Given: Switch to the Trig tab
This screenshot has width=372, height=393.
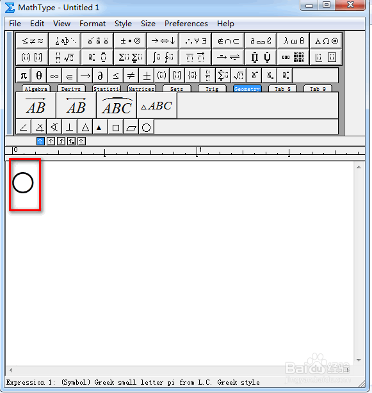Looking at the screenshot, I should 212,89.
